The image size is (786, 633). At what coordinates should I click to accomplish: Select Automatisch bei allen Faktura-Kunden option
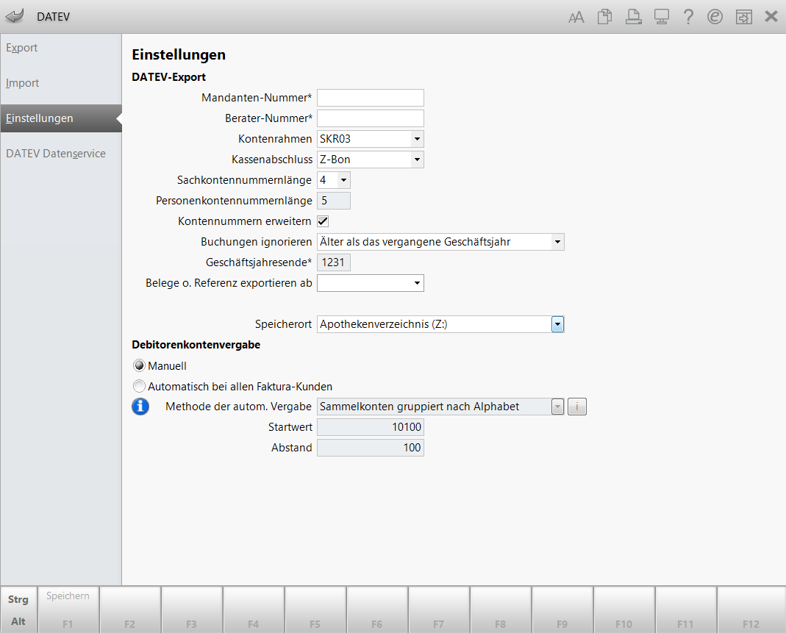(139, 386)
